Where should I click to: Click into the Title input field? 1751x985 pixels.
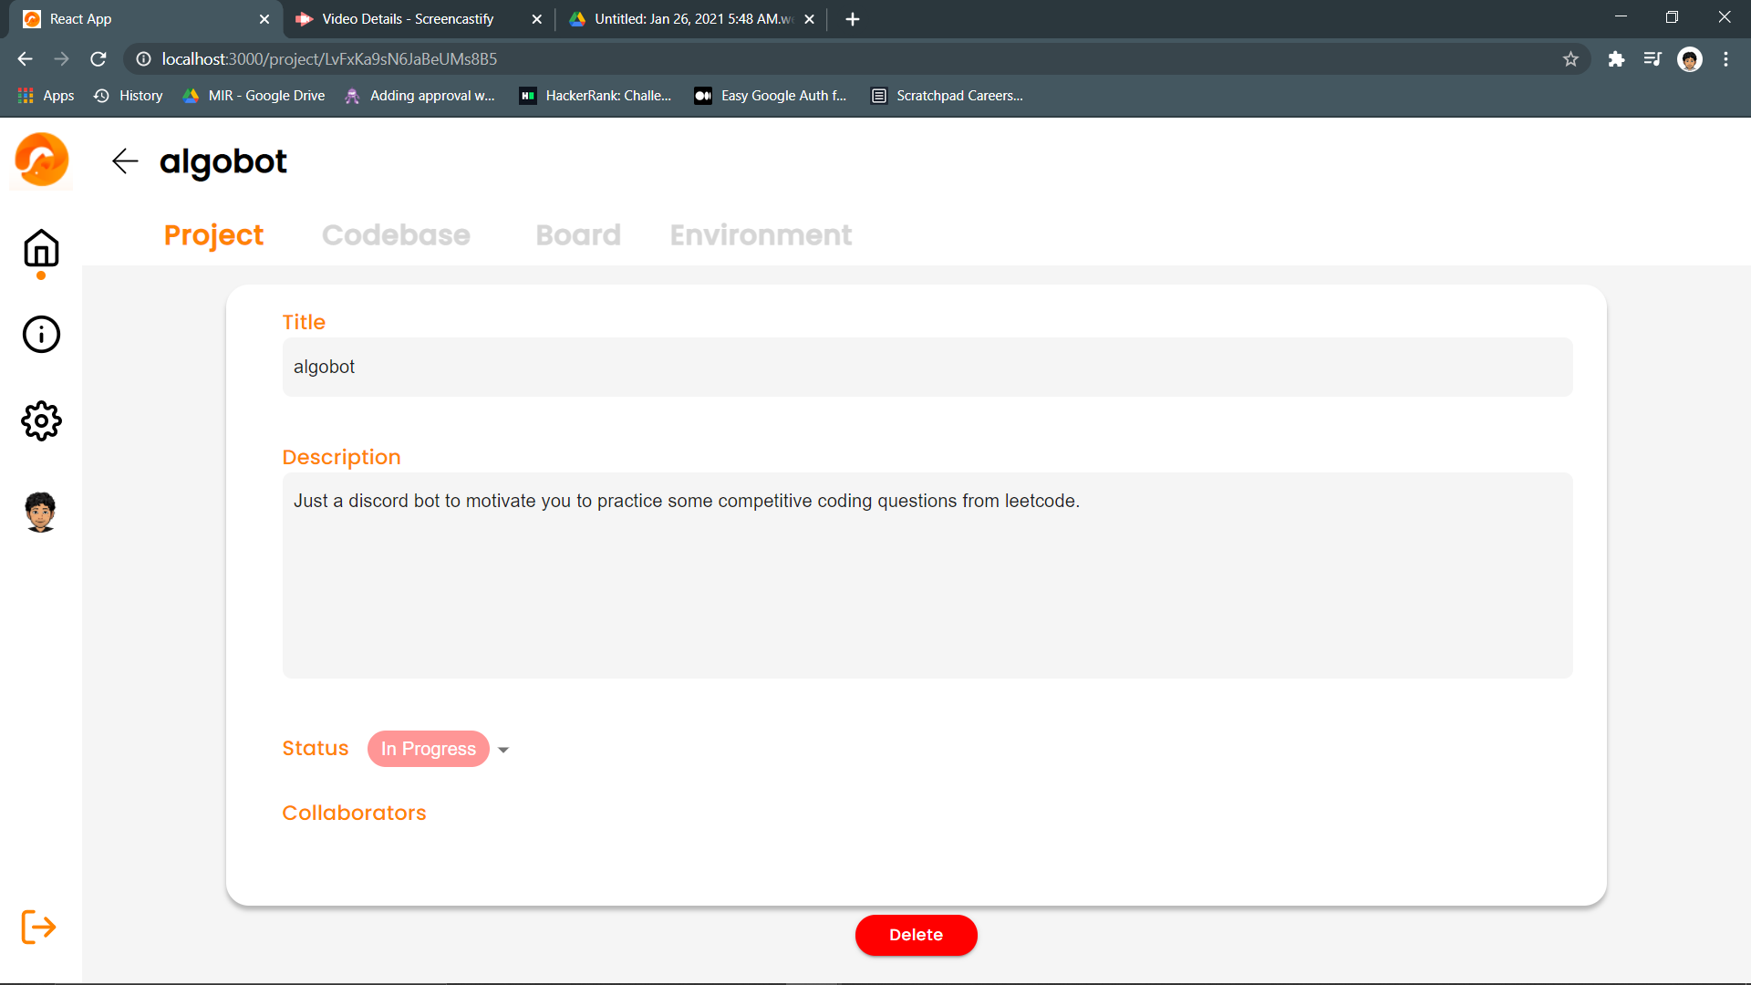coord(927,367)
